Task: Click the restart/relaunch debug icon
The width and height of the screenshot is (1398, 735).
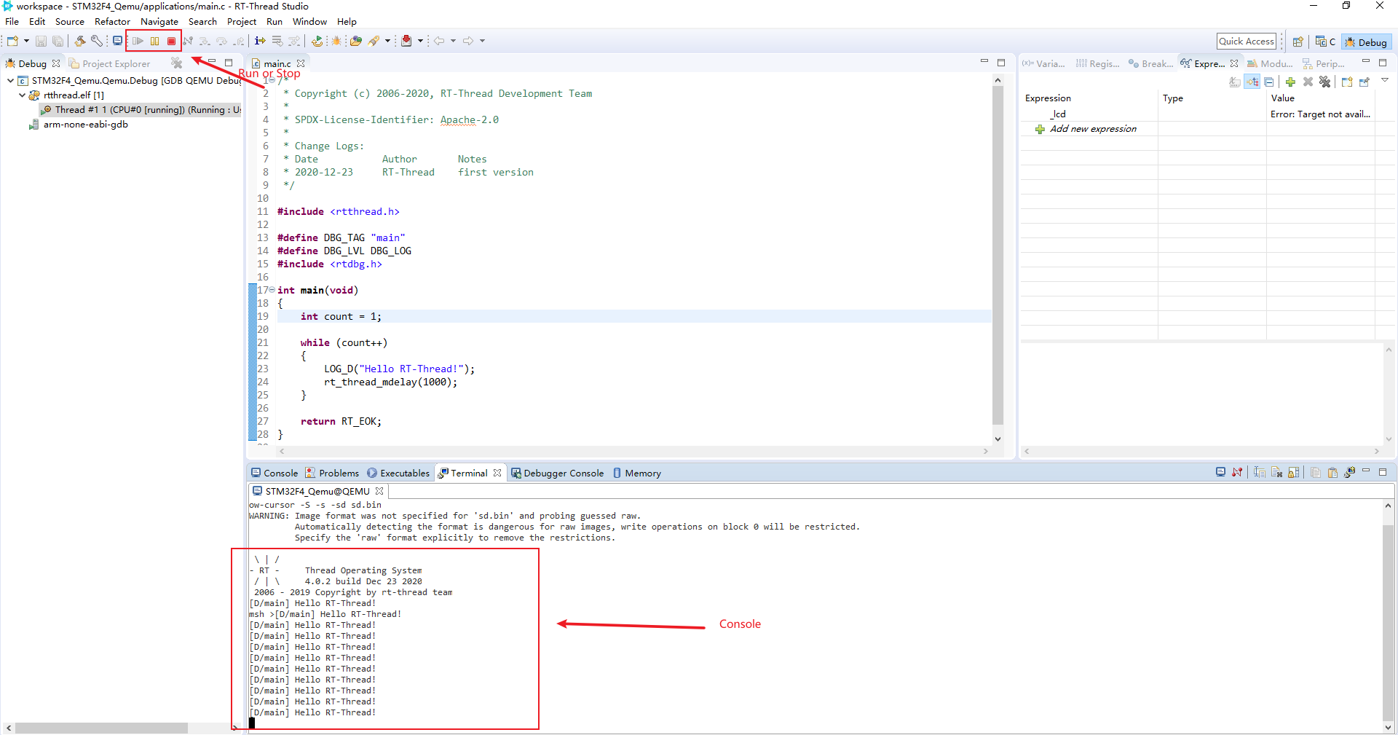Action: click(x=317, y=41)
